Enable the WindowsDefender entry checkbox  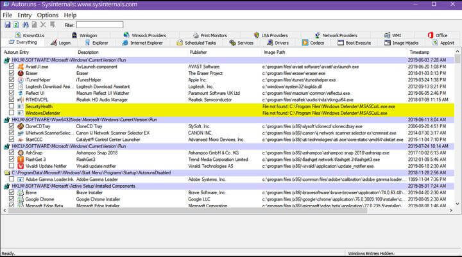click(12, 113)
